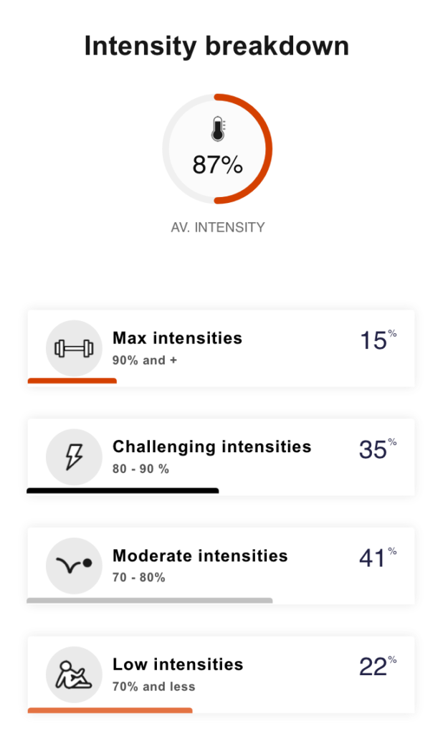443x734 pixels.
Task: Click the black Challenging intensities progress bar
Action: tap(123, 490)
